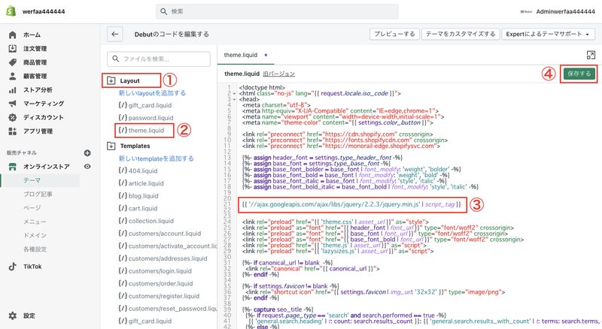Open 各種設定 submenu item
This screenshot has width=602, height=329.
pos(35,249)
